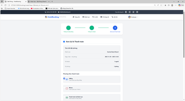Open tab actions menu icon

coord(2,2)
